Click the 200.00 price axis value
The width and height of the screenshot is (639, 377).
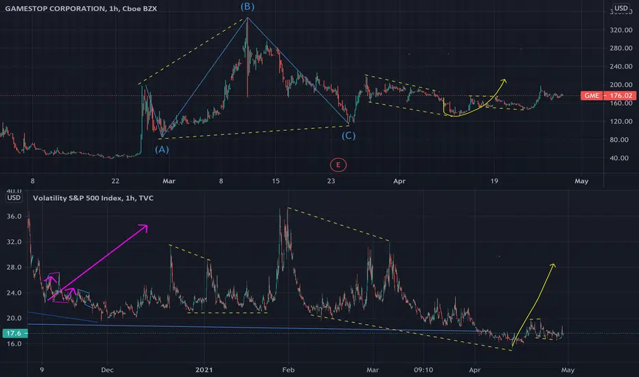point(621,85)
